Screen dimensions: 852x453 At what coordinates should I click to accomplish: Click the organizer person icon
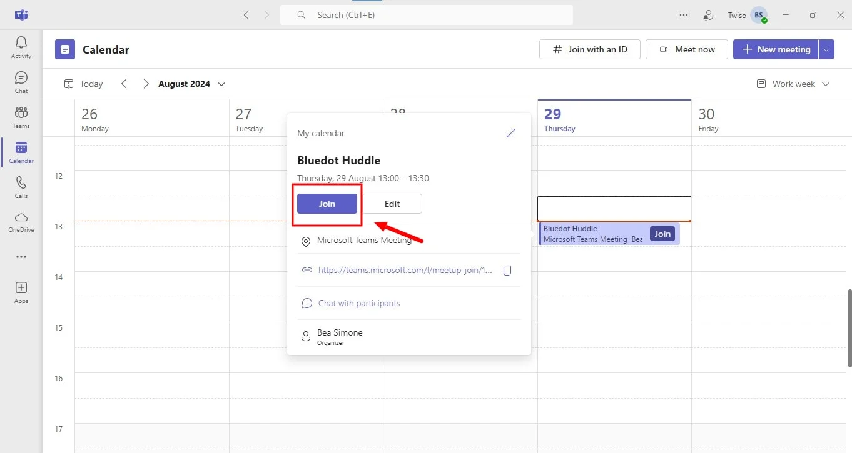pos(306,337)
